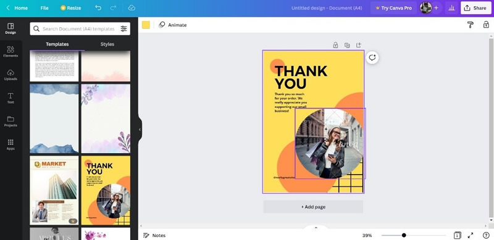Switch to the Styles tab
This screenshot has width=494, height=240.
coord(107,44)
